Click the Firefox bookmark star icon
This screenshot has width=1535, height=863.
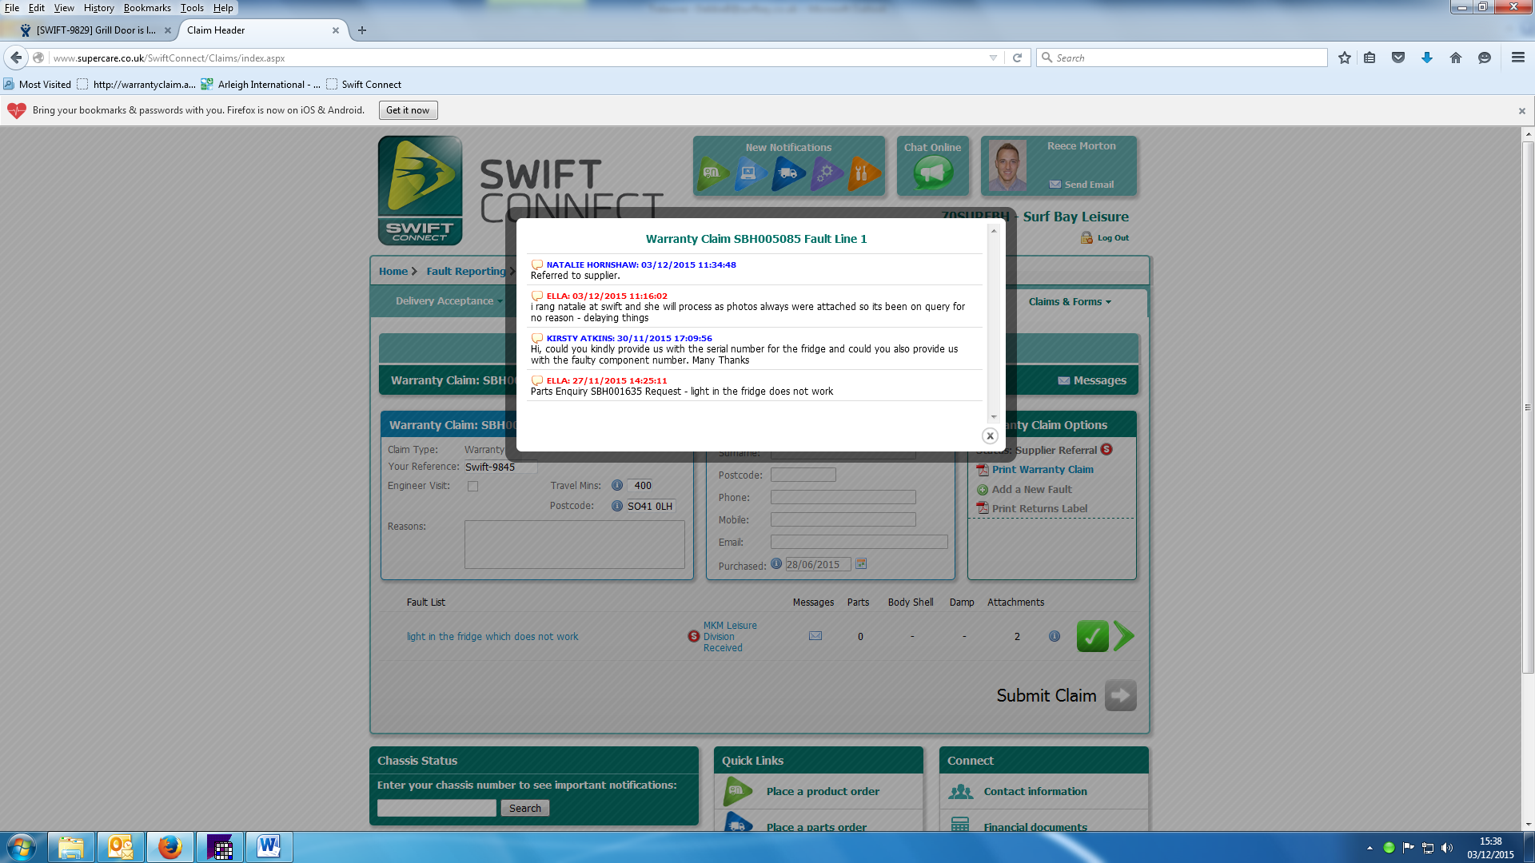[x=1344, y=58]
